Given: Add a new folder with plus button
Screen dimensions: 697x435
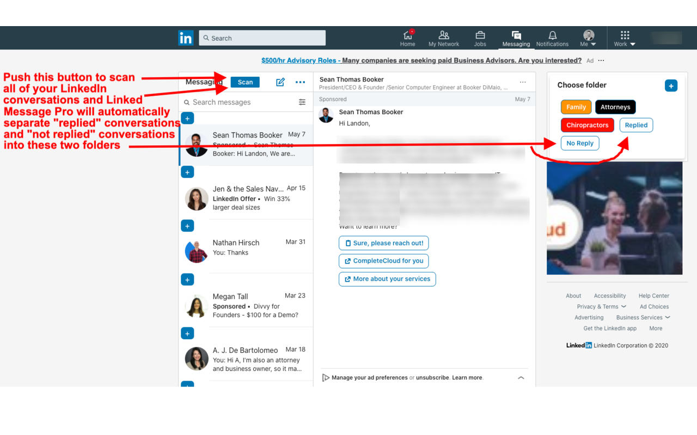Looking at the screenshot, I should pyautogui.click(x=671, y=85).
